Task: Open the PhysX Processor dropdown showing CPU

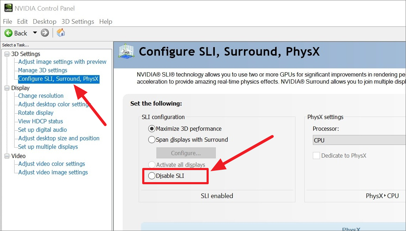Action: tap(359, 140)
